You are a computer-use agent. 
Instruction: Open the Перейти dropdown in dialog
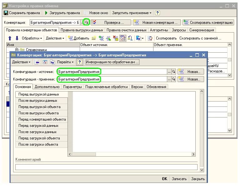click(65, 62)
